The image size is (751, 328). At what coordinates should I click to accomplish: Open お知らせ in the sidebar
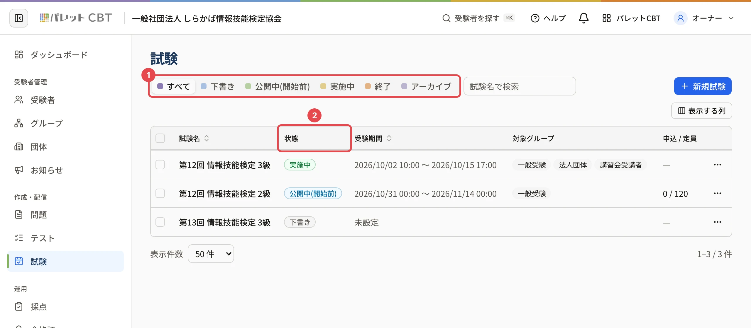[65, 170]
